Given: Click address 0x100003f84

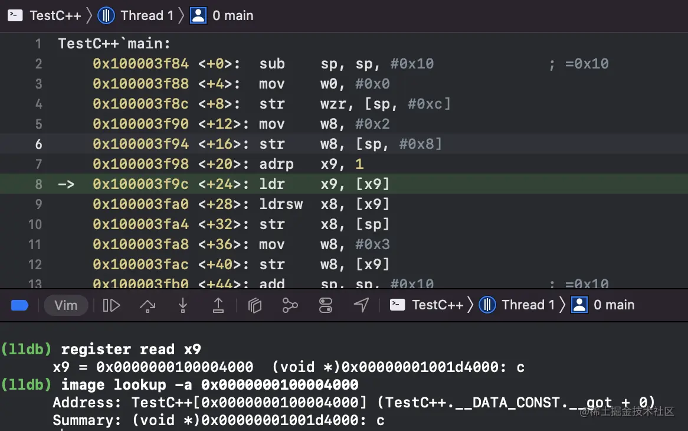Looking at the screenshot, I should (x=141, y=64).
